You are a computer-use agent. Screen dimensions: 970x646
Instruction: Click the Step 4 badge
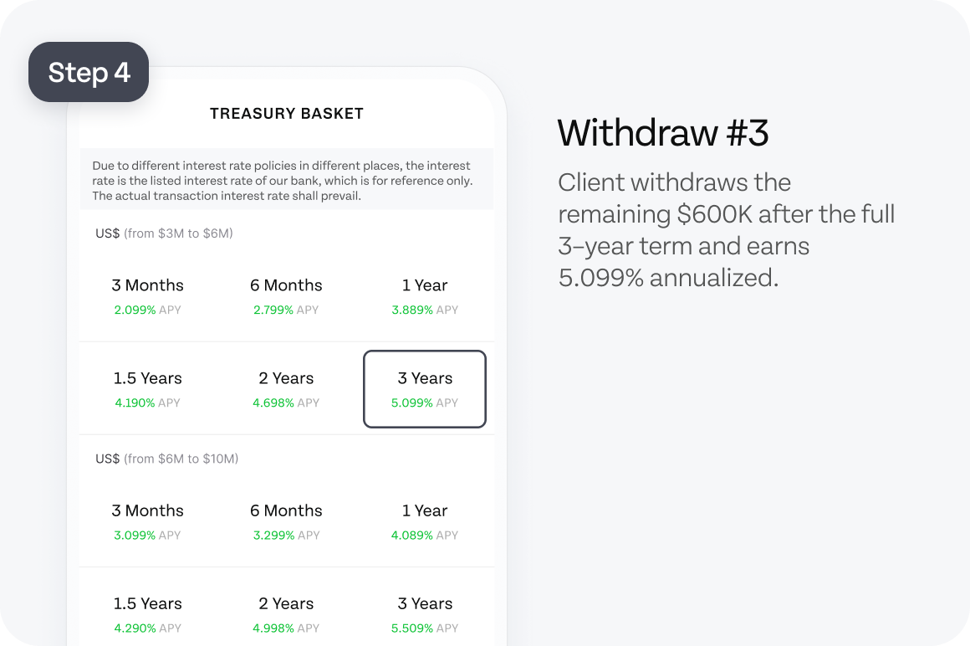tap(89, 73)
